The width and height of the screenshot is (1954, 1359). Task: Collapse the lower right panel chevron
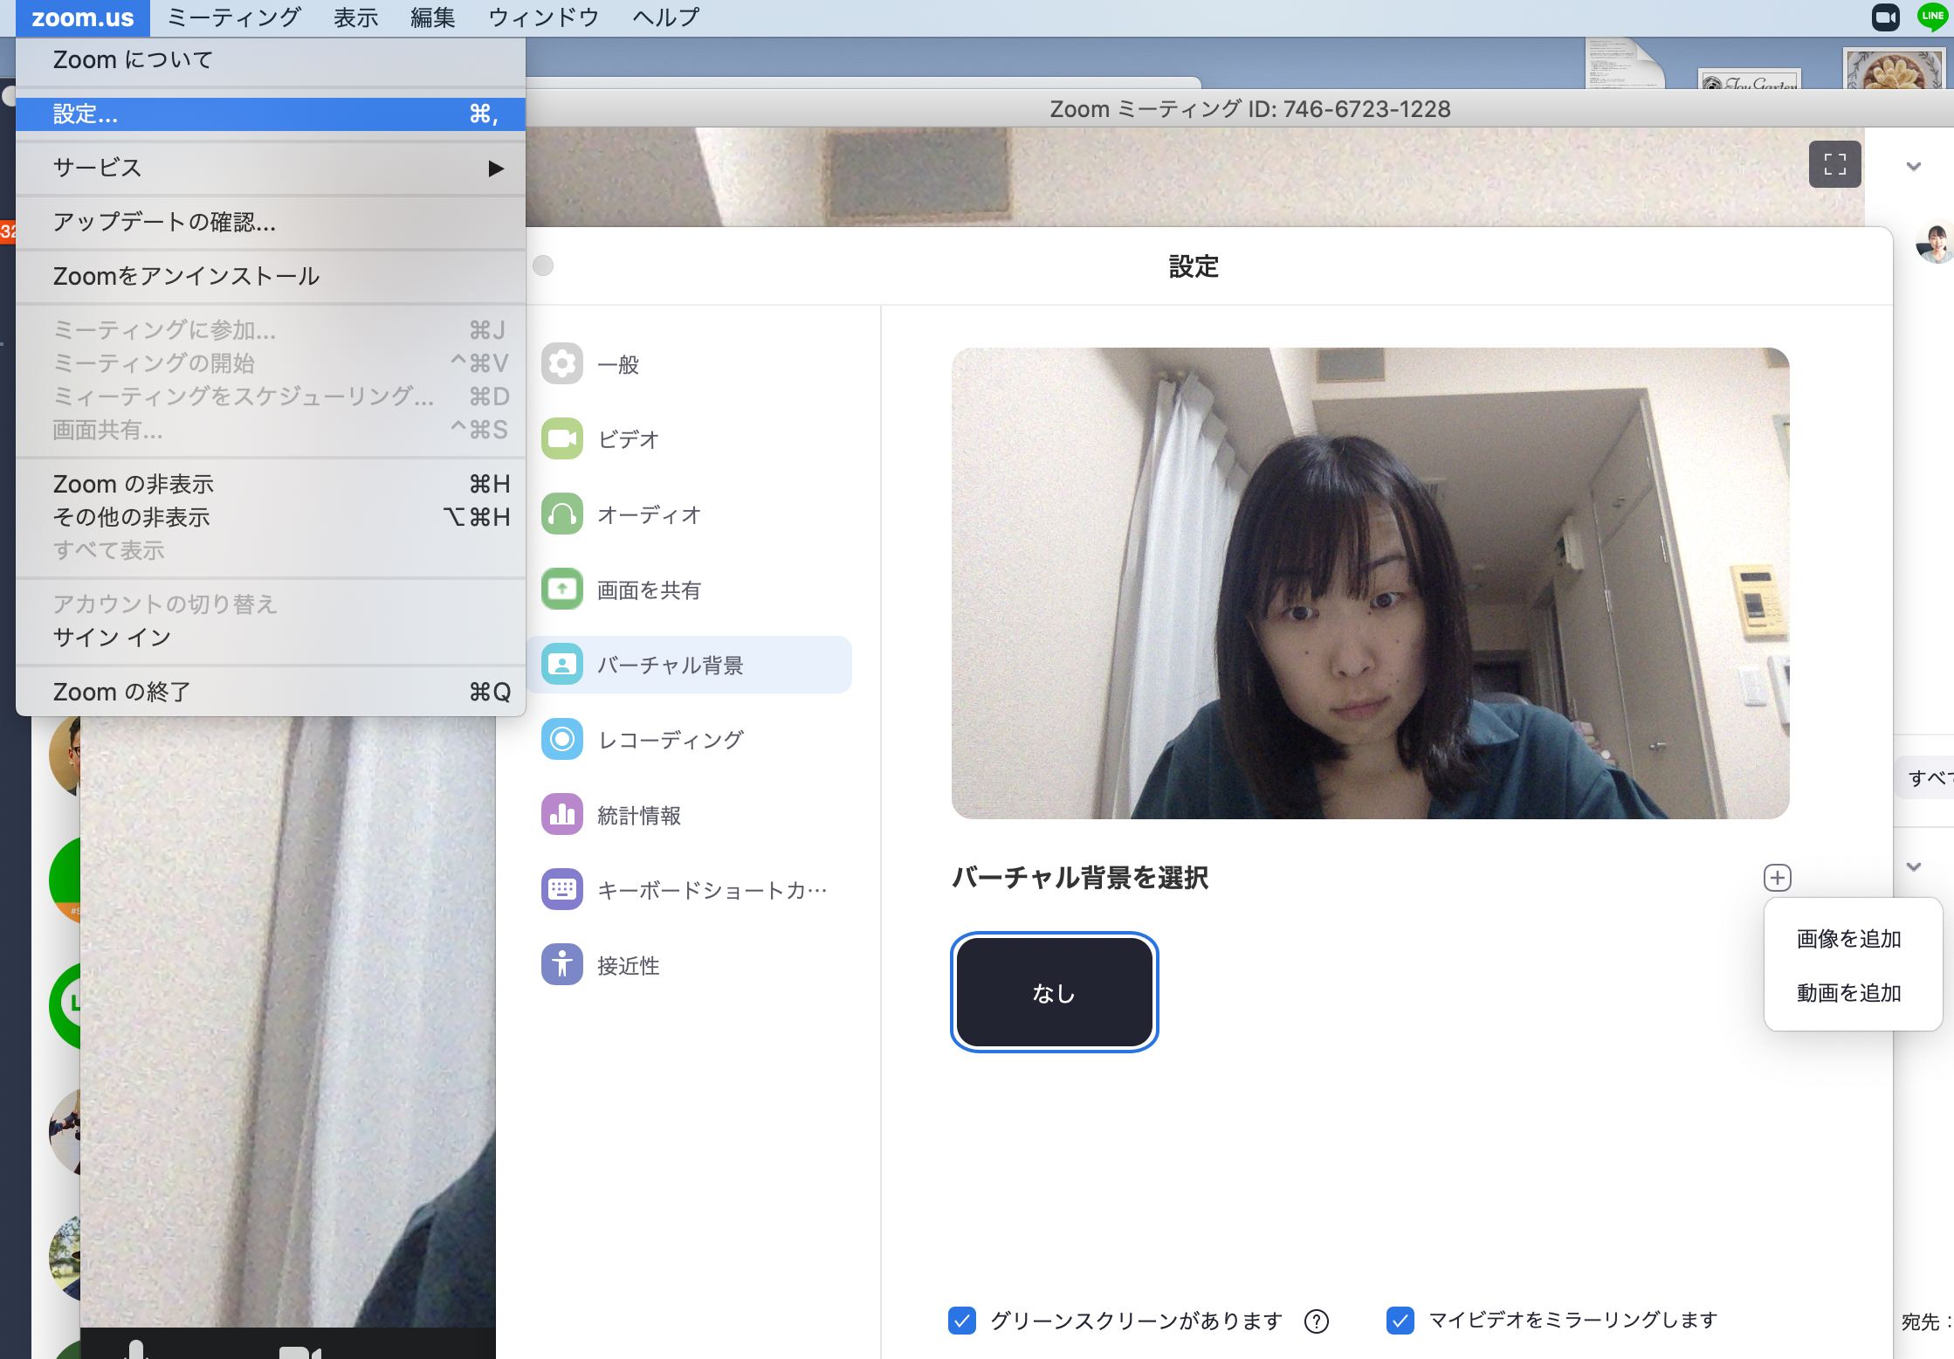tap(1914, 866)
